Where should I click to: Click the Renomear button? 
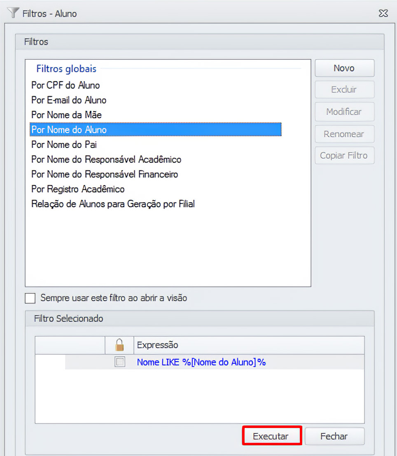click(344, 134)
